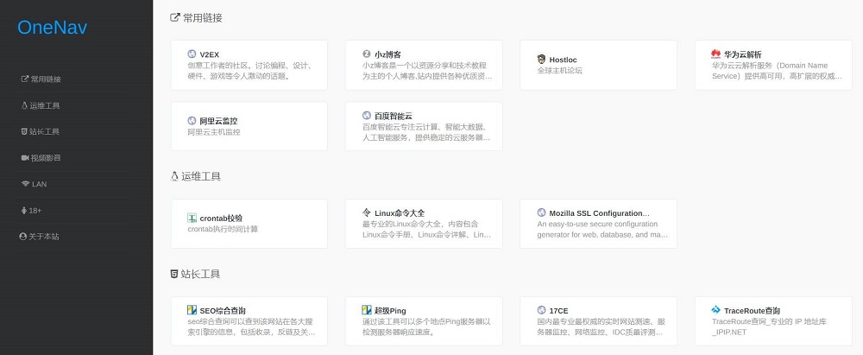Click the 阿里云监控 globe icon
This screenshot has width=863, height=355.
192,121
